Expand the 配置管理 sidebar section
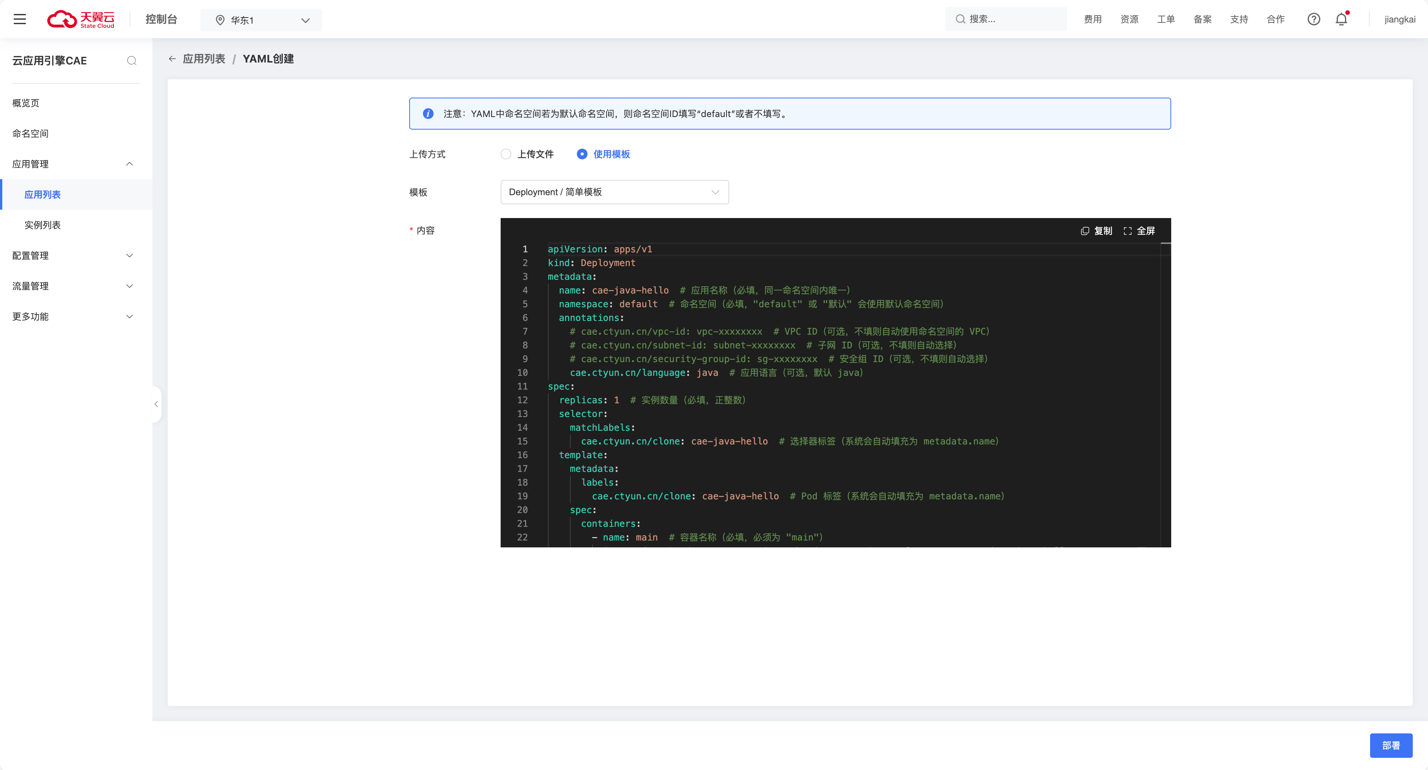Viewport: 1428px width, 770px height. click(73, 256)
